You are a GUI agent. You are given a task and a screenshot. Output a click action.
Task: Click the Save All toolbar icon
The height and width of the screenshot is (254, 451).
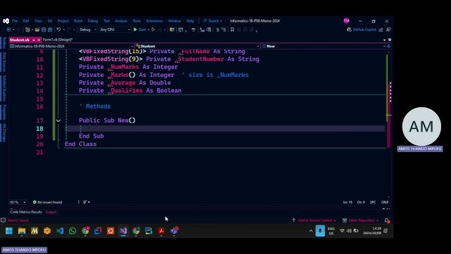coord(50,30)
